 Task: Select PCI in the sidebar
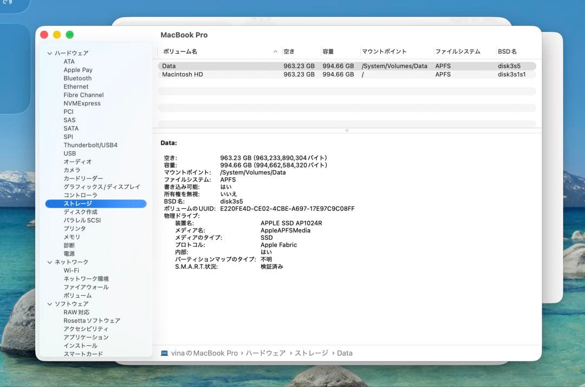[69, 112]
